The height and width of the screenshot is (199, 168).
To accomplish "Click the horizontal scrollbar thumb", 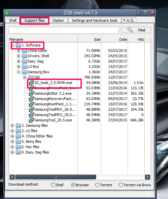I will 56,177.
